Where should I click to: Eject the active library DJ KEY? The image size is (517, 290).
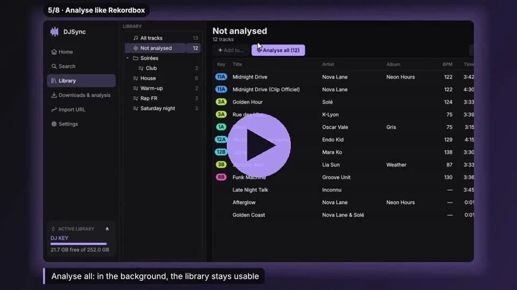[107, 229]
